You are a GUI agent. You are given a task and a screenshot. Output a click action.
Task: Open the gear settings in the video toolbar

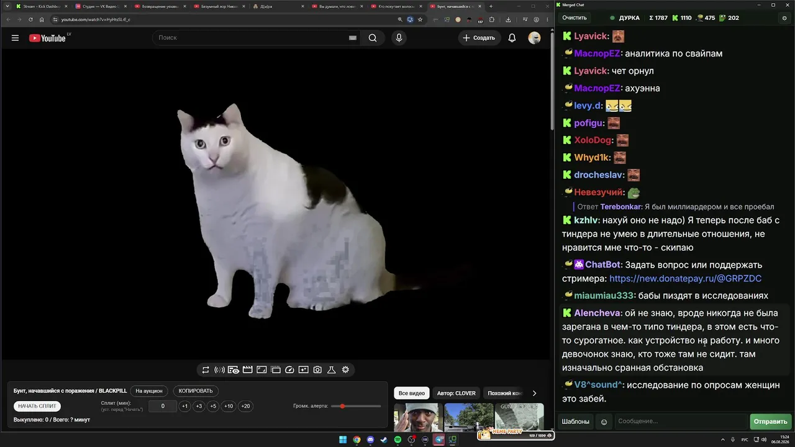tap(345, 370)
